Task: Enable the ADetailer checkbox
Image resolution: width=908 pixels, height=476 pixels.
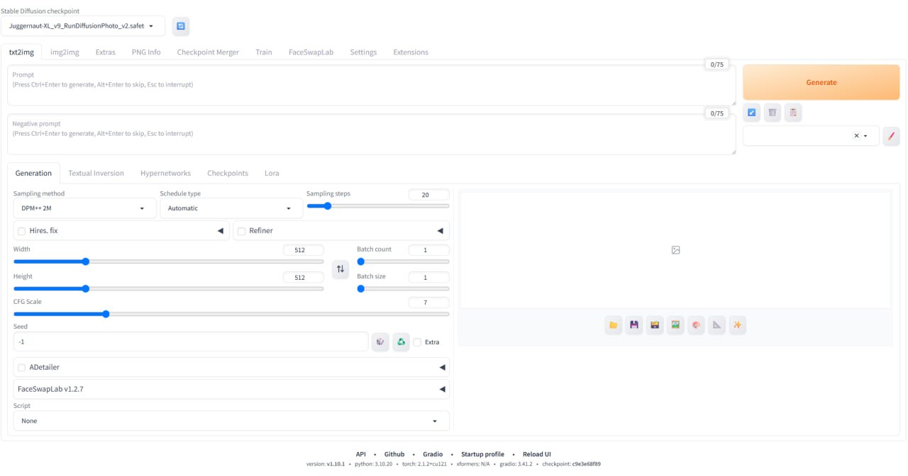Action: 22,368
